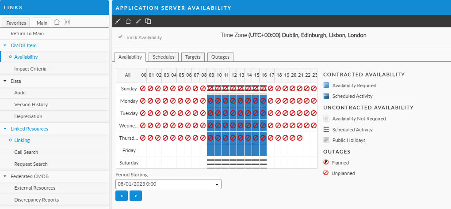
Task: Click the Planned outage legend icon
Action: click(x=326, y=162)
